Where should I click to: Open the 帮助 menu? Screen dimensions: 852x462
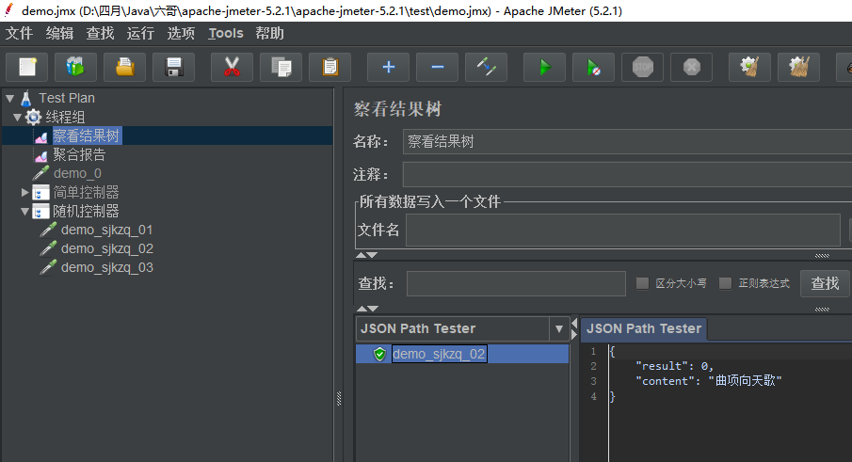pyautogui.click(x=270, y=34)
